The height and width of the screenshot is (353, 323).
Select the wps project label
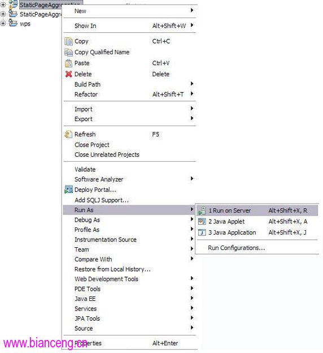pos(25,24)
